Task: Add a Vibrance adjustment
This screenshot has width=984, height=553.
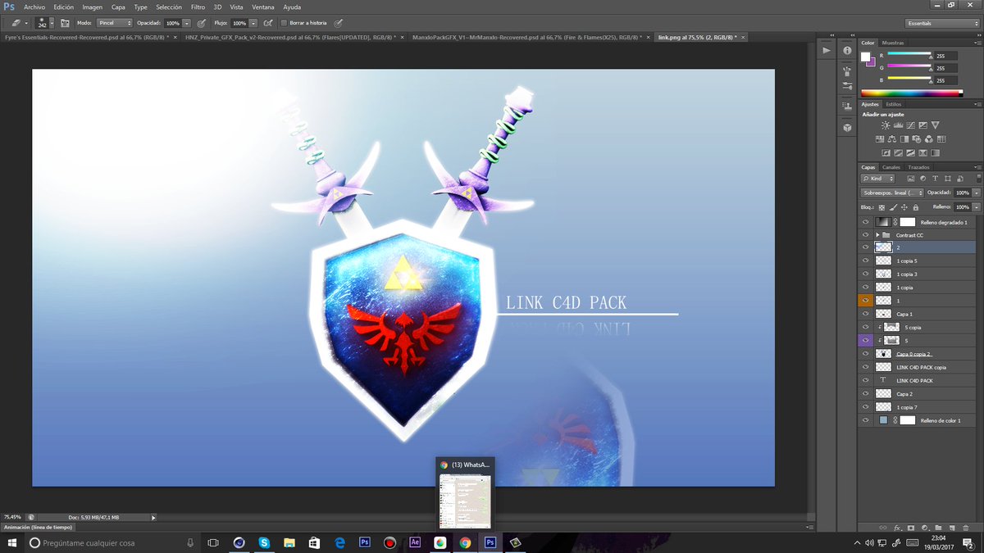Action: tap(935, 125)
